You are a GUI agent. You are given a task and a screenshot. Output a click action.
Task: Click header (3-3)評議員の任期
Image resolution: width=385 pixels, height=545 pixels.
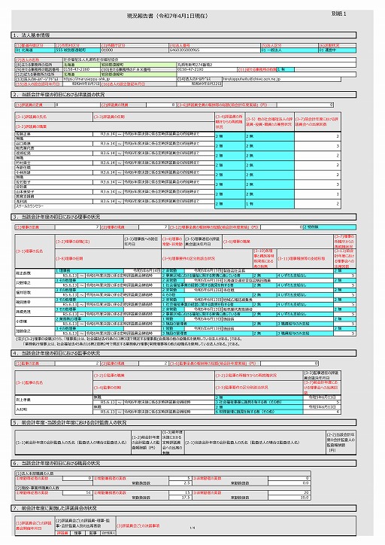tap(154, 117)
